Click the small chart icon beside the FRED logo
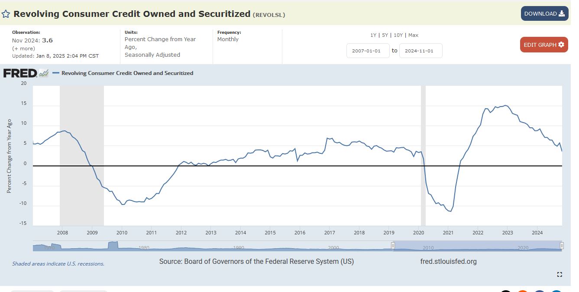Viewport: 579px width, 292px height. point(44,73)
